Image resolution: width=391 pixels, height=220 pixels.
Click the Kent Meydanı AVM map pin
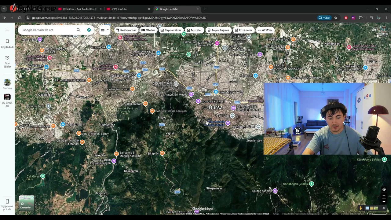click(216, 92)
